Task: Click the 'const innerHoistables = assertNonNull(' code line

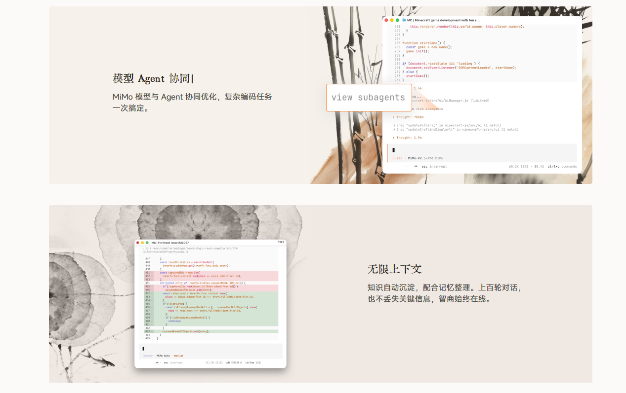Action: pos(187,262)
